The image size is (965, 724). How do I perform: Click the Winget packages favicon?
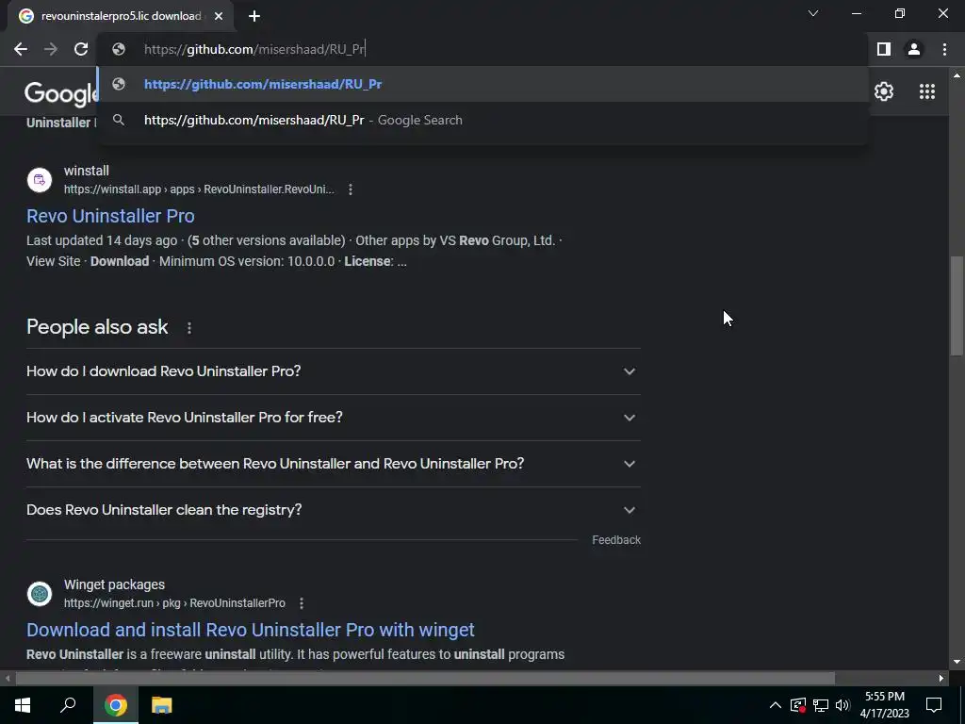[x=40, y=594]
